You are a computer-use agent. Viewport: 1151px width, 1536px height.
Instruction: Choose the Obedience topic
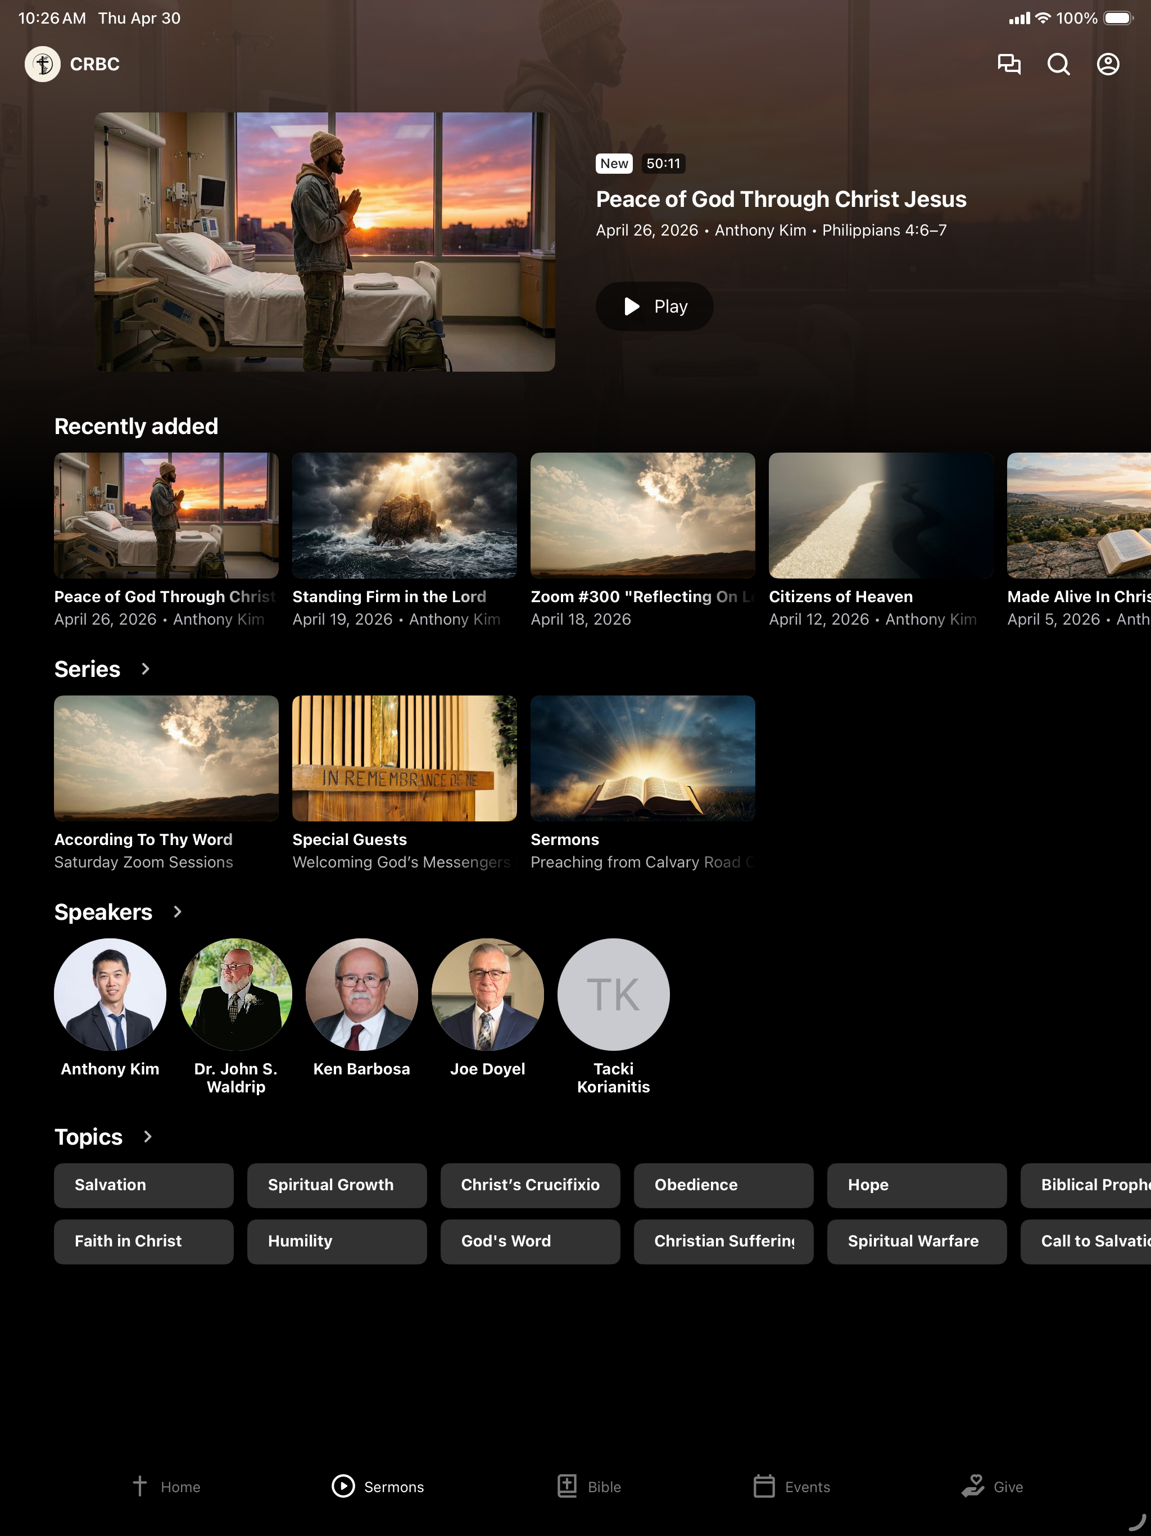[723, 1185]
